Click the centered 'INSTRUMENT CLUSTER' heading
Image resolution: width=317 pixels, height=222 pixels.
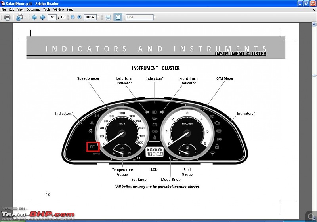(x=156, y=68)
